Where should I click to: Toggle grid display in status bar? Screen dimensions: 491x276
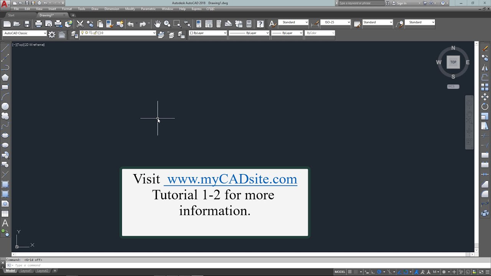pos(349,272)
